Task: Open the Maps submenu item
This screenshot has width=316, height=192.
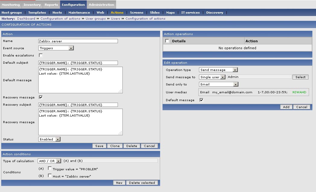Action: (x=170, y=12)
